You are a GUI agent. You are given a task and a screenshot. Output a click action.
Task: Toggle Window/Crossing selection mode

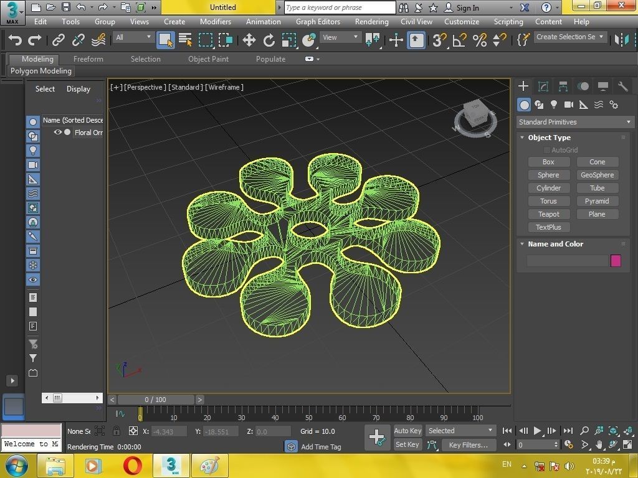(226, 40)
